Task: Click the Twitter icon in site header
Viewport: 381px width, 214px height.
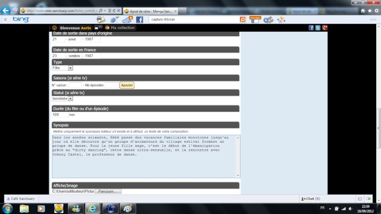Action: pos(318,28)
